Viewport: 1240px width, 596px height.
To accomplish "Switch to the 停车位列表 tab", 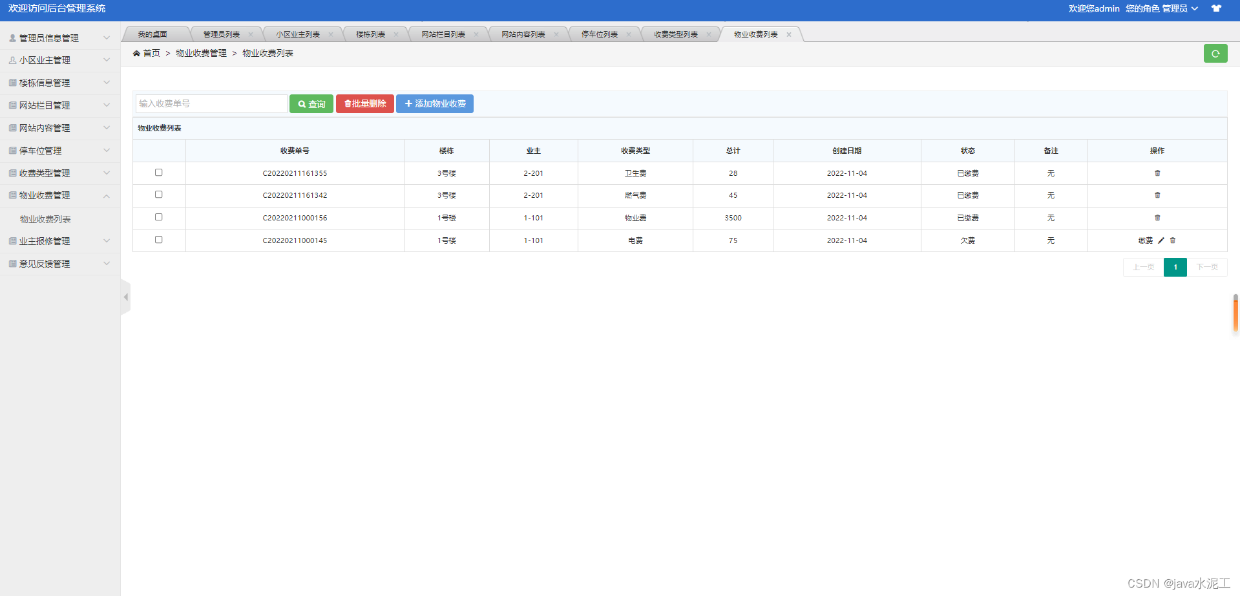I will (x=600, y=34).
